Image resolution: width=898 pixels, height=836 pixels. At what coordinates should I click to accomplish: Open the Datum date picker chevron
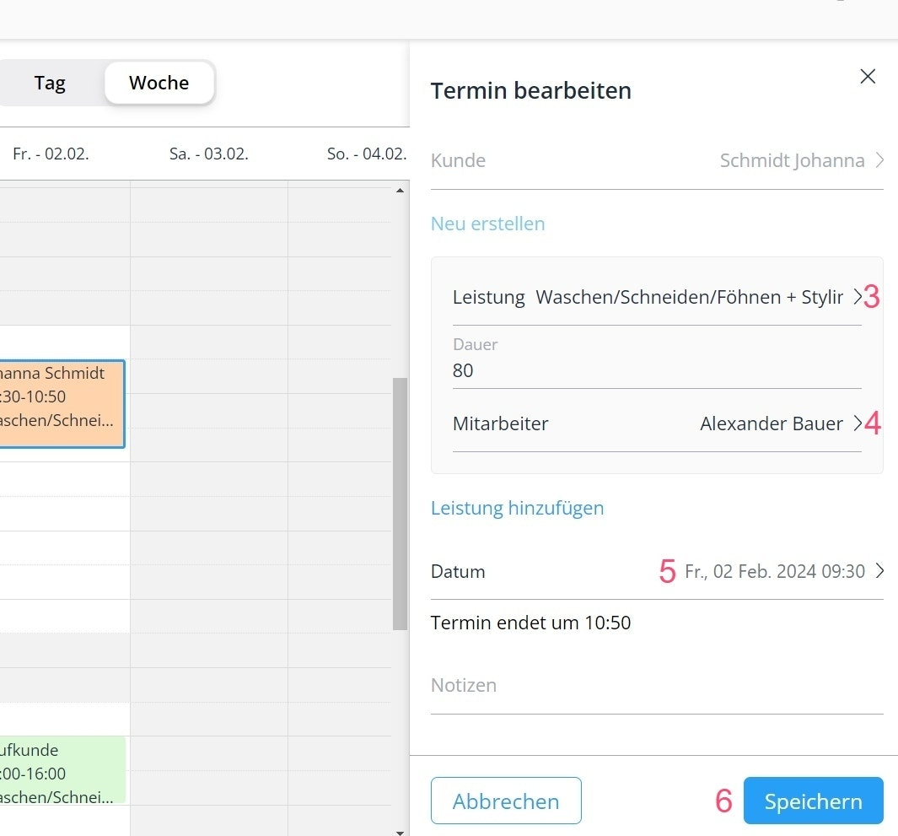click(879, 571)
